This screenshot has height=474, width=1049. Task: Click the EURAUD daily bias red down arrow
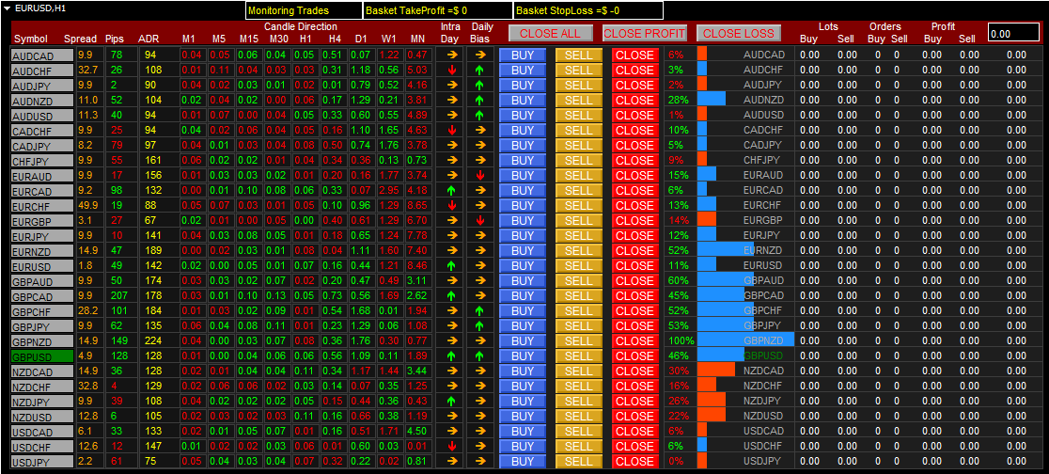pos(479,176)
